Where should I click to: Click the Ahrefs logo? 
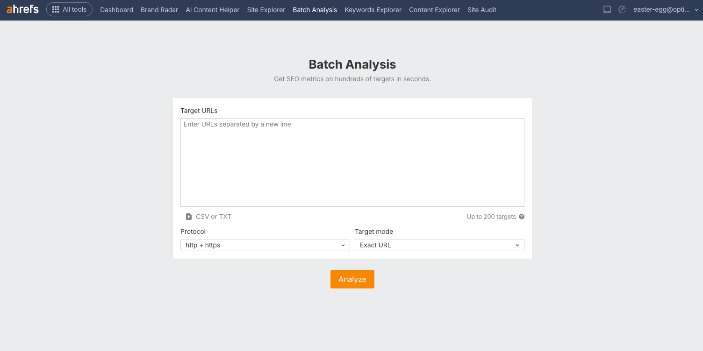pos(22,9)
